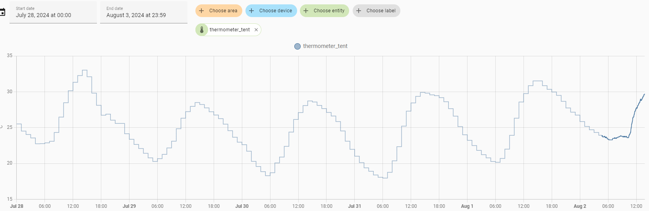Remove the thermometer_tent chip with its X
649x211 pixels.
click(x=256, y=30)
